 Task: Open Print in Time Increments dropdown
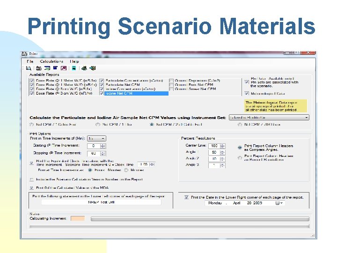pos(96,139)
